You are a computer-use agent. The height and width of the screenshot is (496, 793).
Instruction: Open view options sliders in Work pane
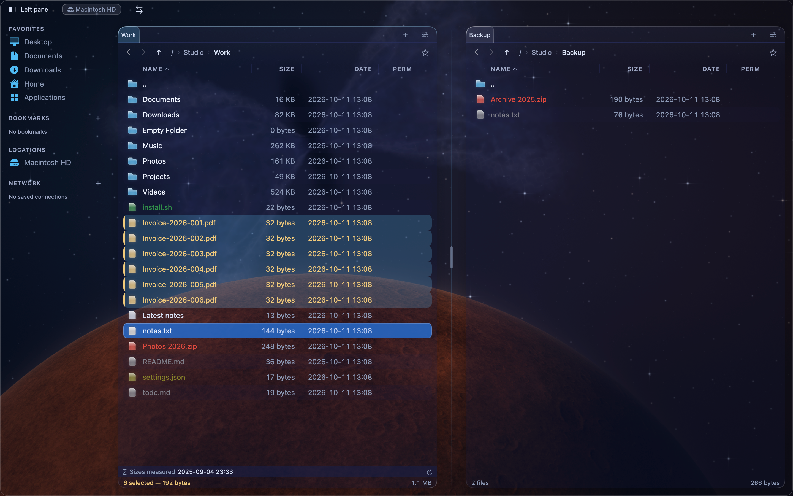click(x=425, y=35)
